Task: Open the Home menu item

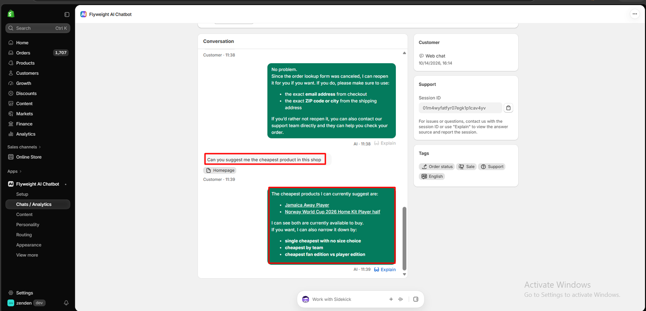Action: pos(38,42)
